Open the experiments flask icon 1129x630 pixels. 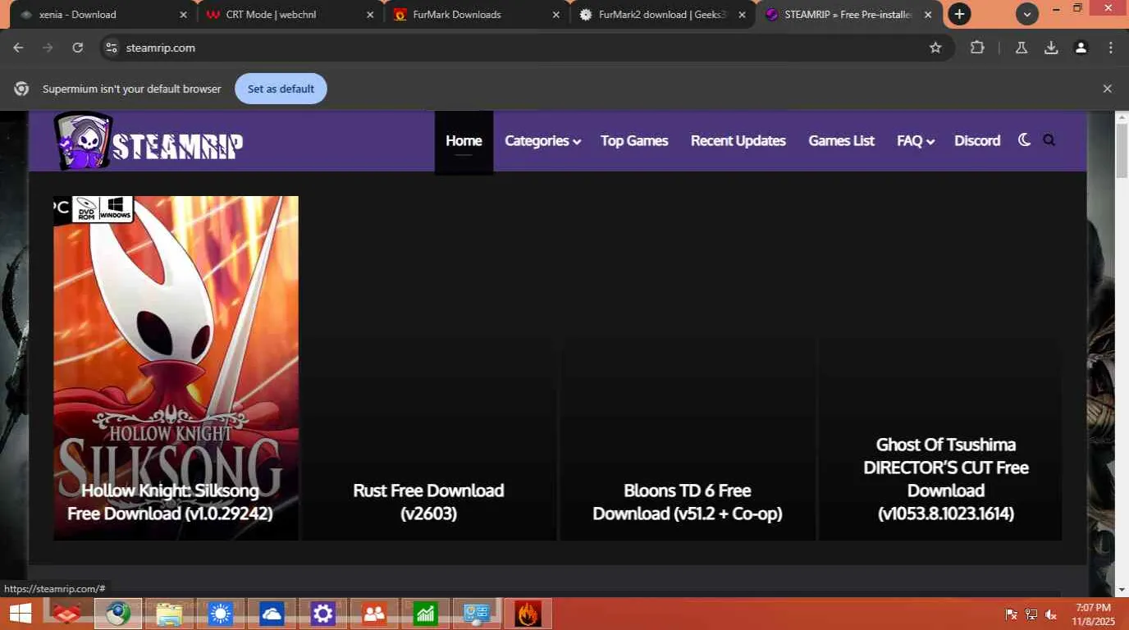[x=1022, y=48]
